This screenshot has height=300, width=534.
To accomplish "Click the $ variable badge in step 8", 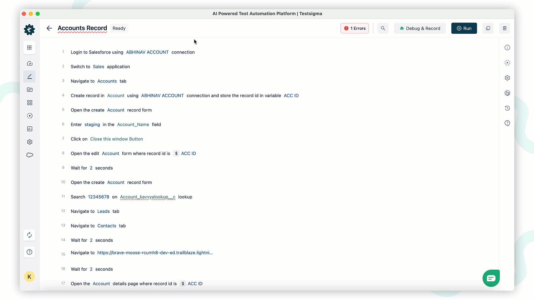I will point(176,153).
